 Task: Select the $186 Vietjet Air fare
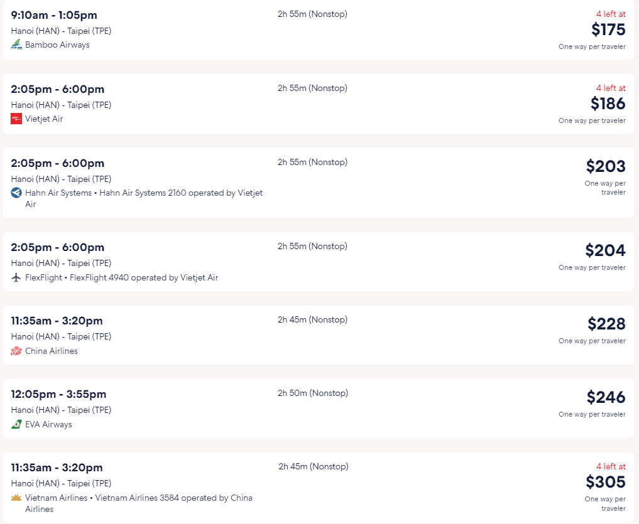click(x=608, y=104)
